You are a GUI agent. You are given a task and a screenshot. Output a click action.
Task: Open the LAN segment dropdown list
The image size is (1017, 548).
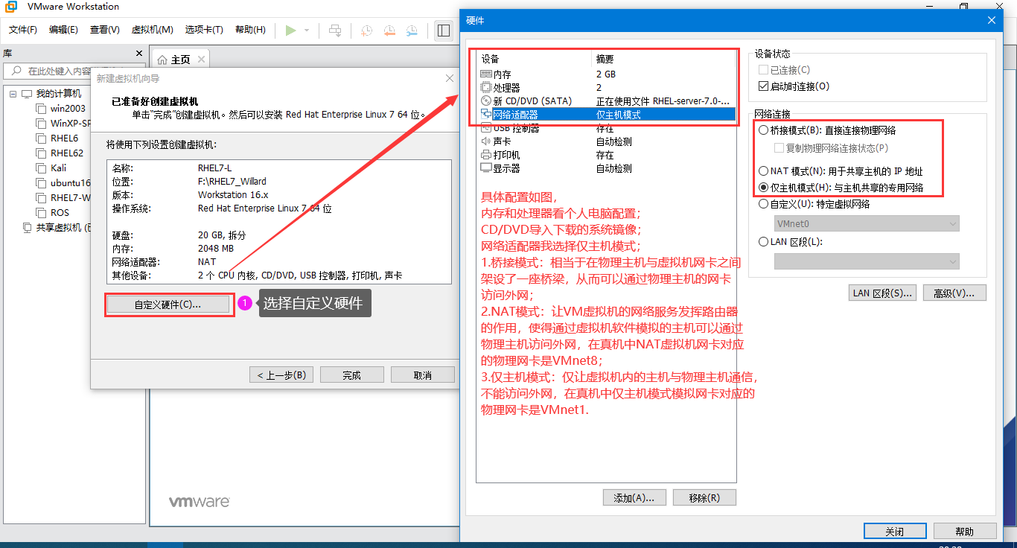click(867, 261)
